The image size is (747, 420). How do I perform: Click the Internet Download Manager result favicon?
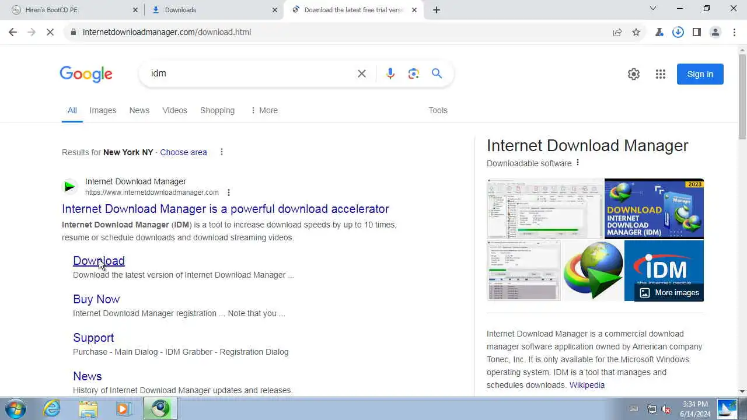point(70,187)
